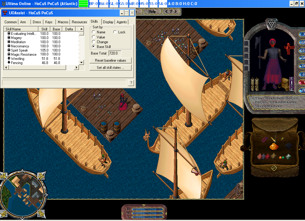Switch to the Resources tab
Image resolution: width=305 pixels, height=221 pixels.
79,22
